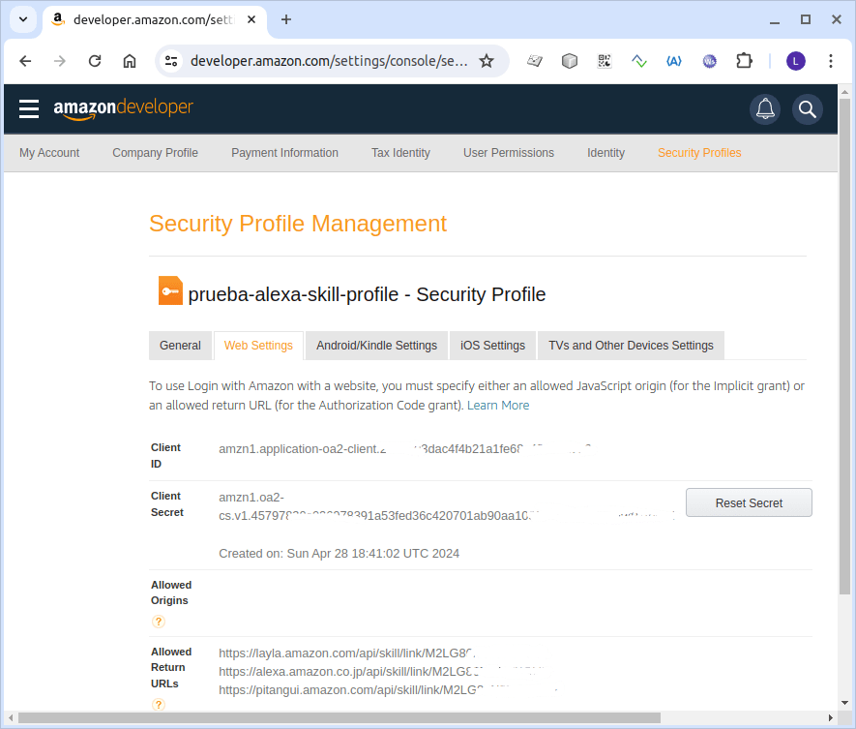Click the green zigzag extension icon
Screen dimensions: 856x729
point(639,61)
